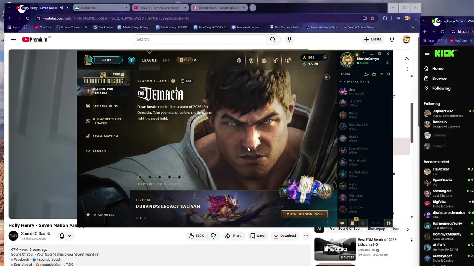Open the League client help question mark
The image size is (474, 266).
click(363, 54)
